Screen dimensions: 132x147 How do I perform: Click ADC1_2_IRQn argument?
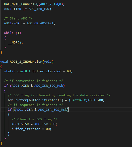click(51, 4)
